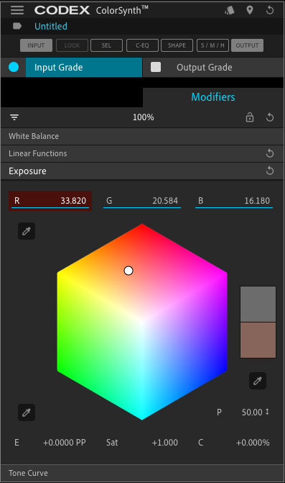Image resolution: width=285 pixels, height=483 pixels.
Task: Select the C-EQ stage button
Action: (x=142, y=45)
